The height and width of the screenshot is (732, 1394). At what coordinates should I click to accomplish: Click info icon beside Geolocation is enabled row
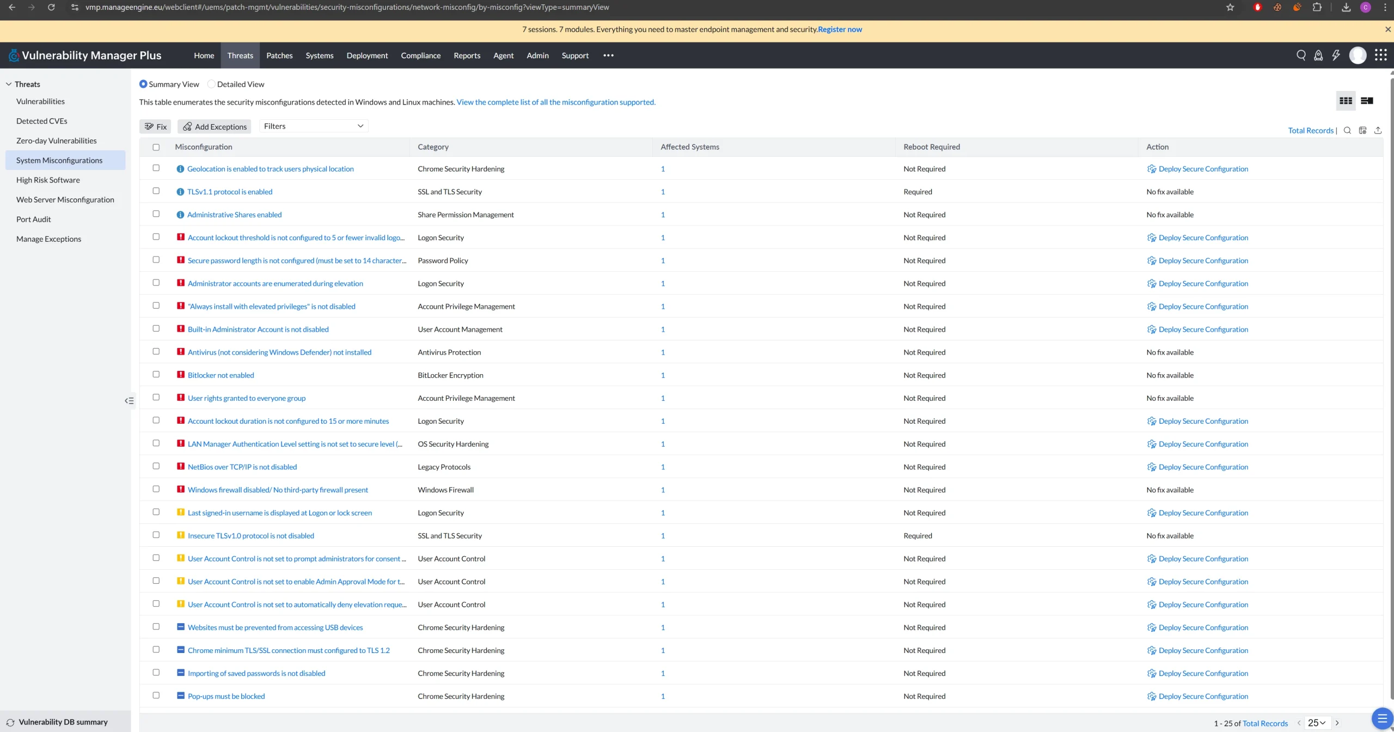pos(180,169)
